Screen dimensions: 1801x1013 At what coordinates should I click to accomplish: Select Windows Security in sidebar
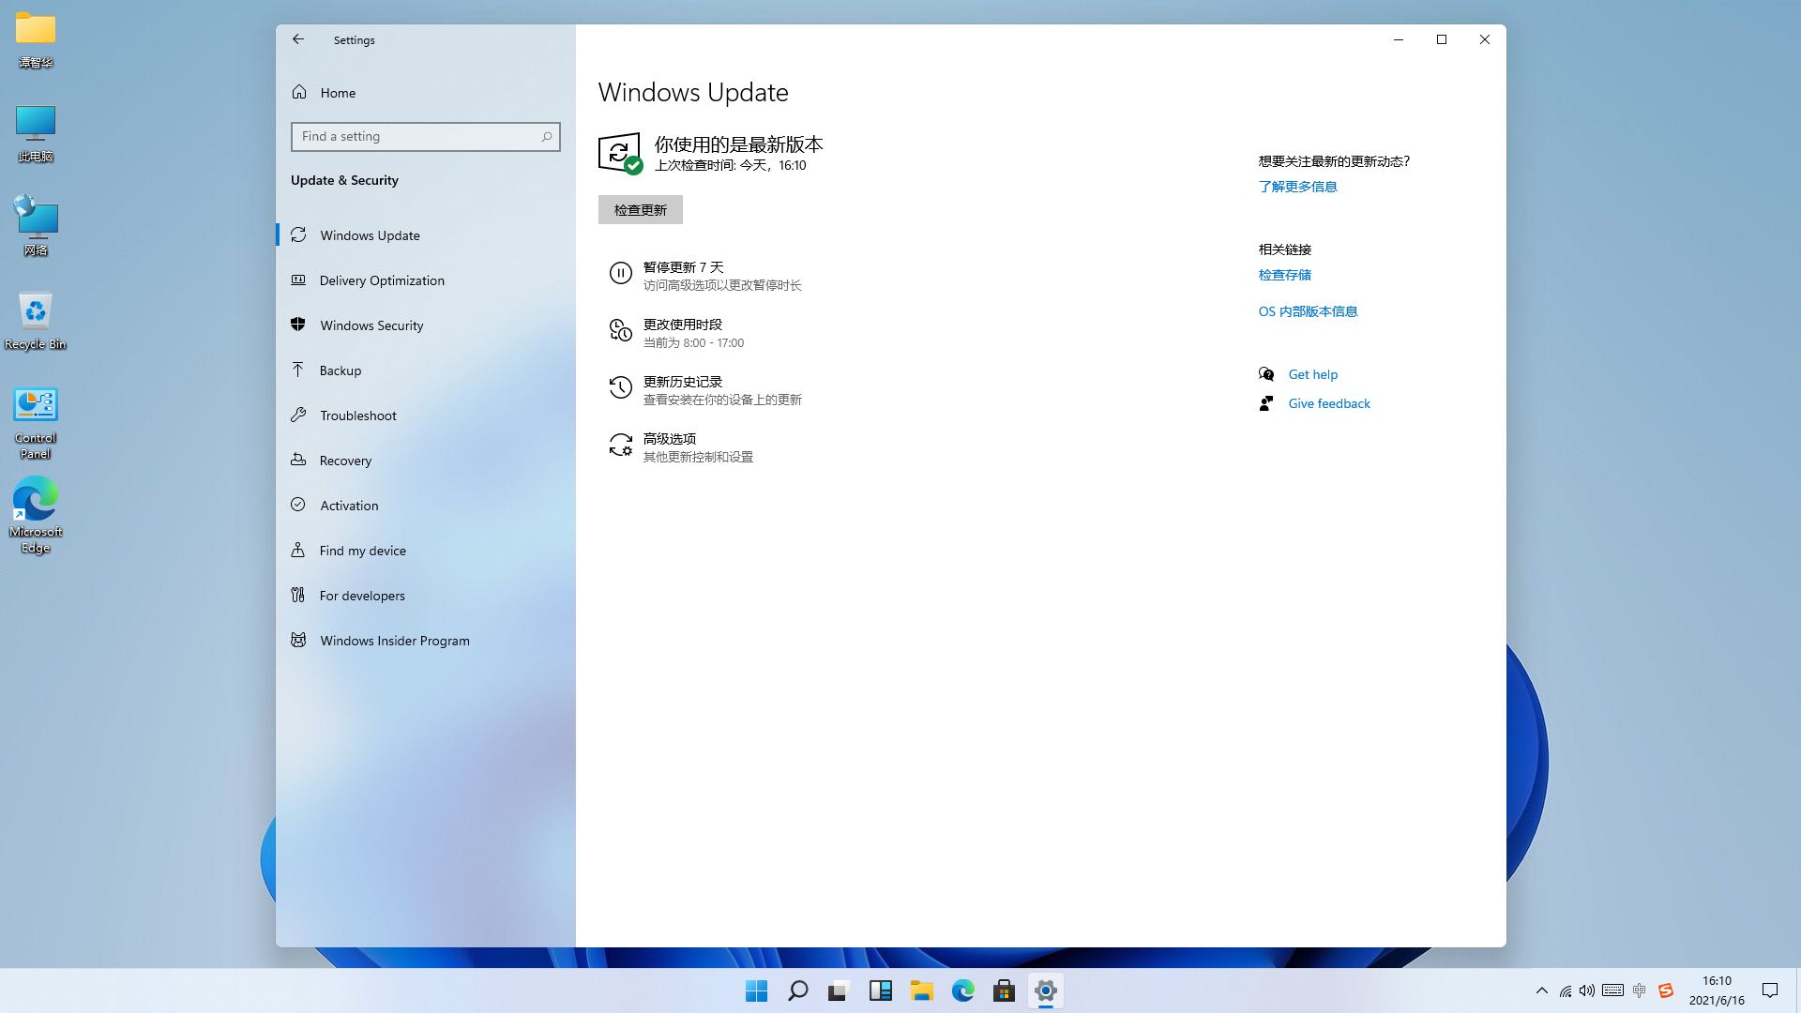371,325
